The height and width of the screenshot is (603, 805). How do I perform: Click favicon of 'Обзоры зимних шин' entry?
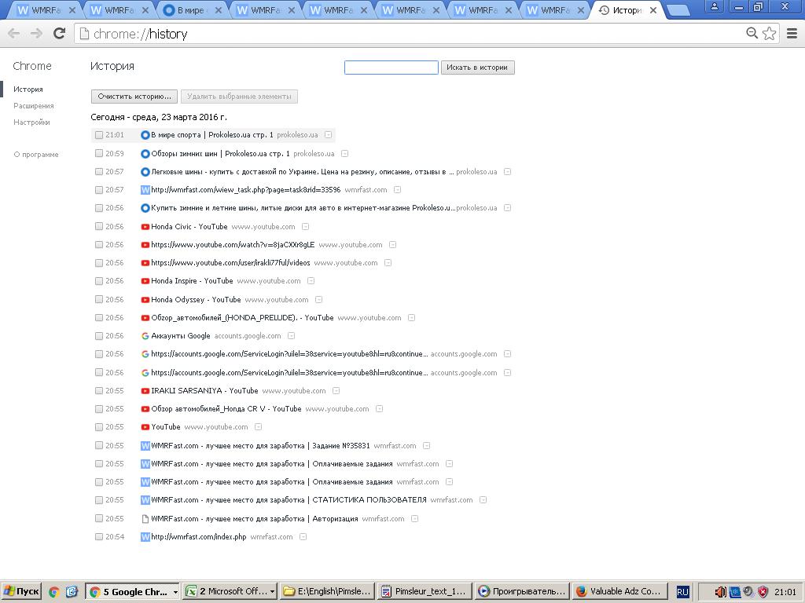[145, 154]
